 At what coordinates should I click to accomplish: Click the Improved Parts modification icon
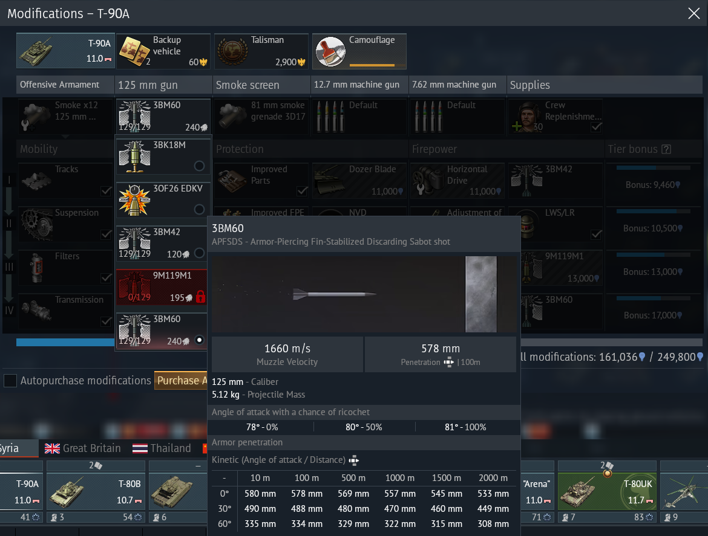232,180
